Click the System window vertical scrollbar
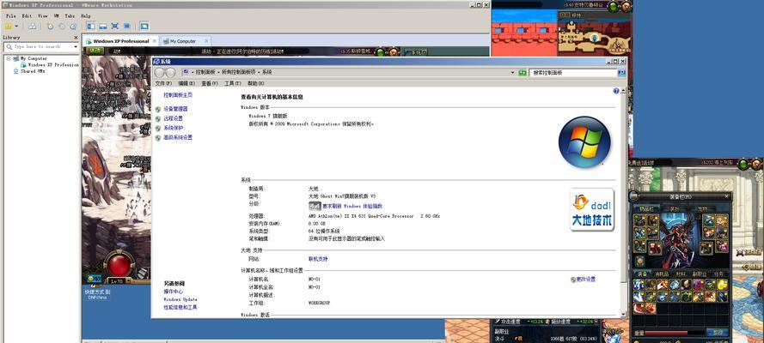The image size is (764, 343). point(623,202)
